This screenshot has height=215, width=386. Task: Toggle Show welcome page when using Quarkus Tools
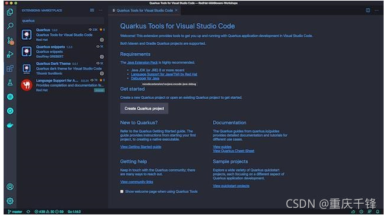click(122, 191)
